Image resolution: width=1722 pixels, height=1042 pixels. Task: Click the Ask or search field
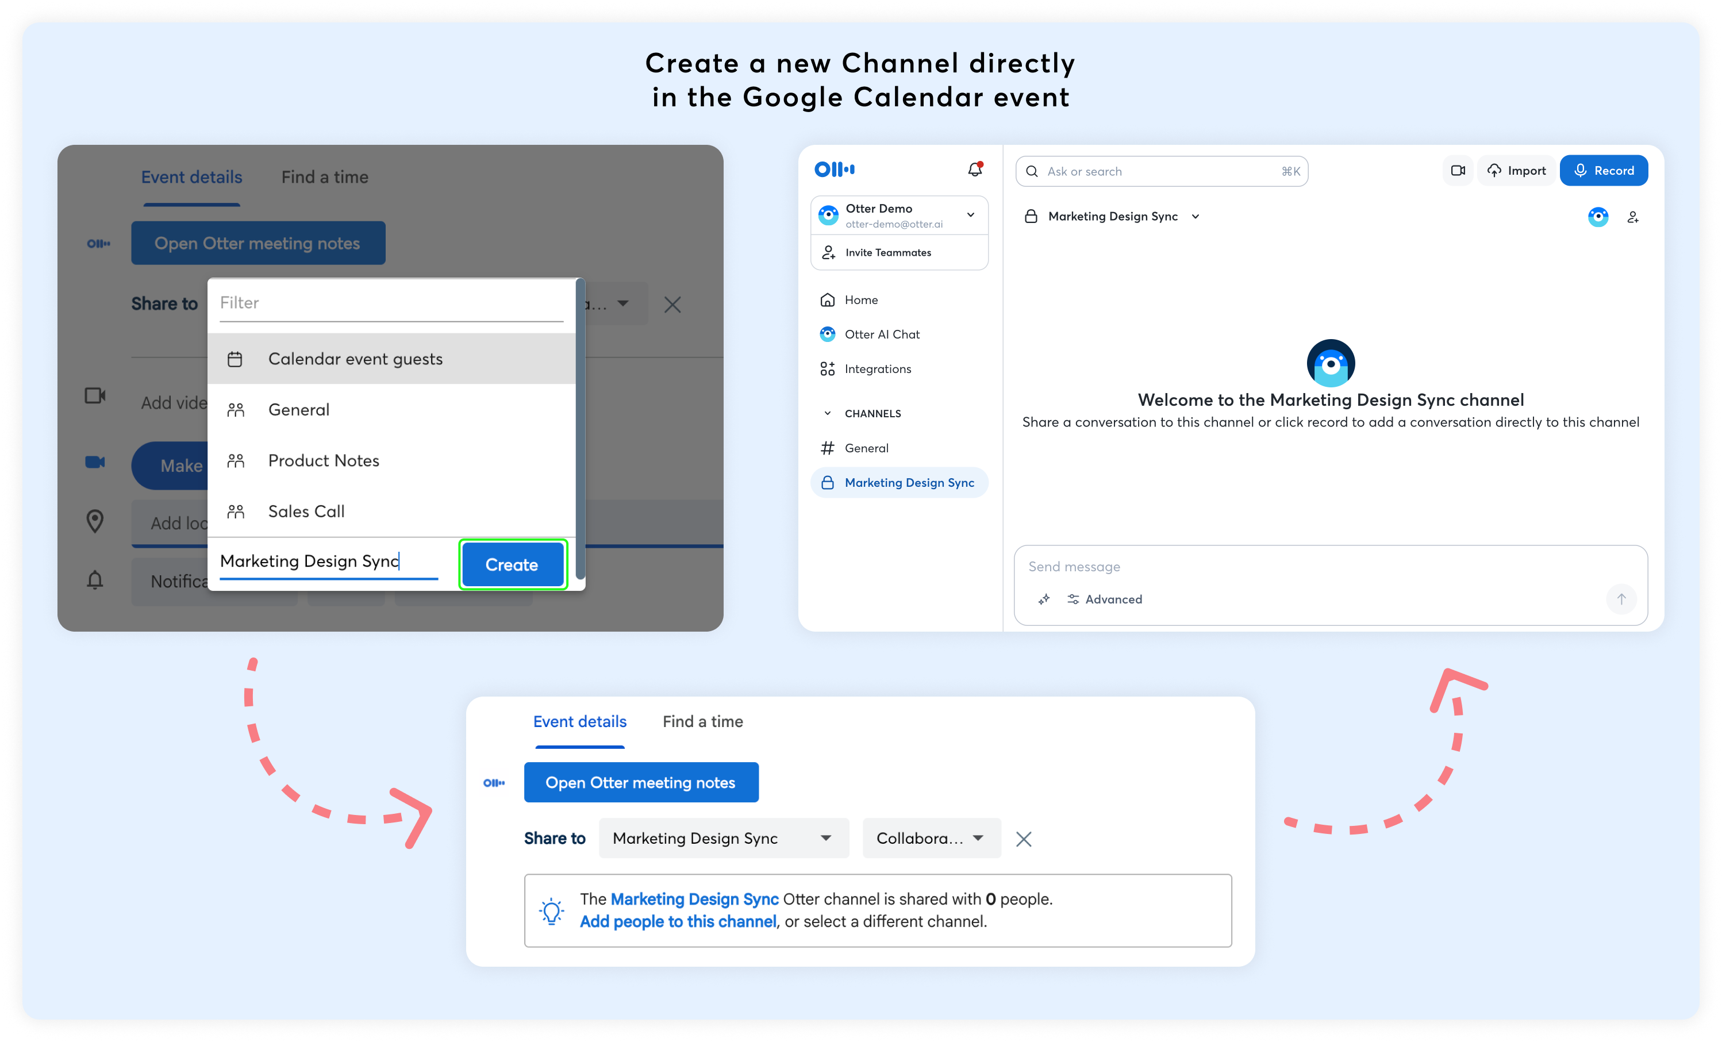1160,172
